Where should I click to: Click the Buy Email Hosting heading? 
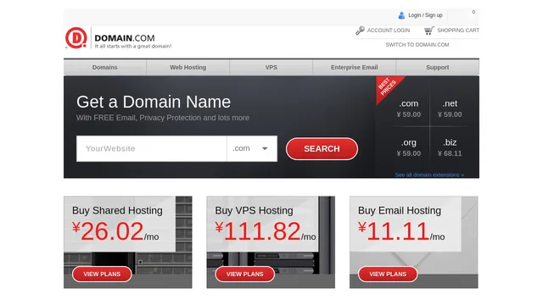coord(400,210)
